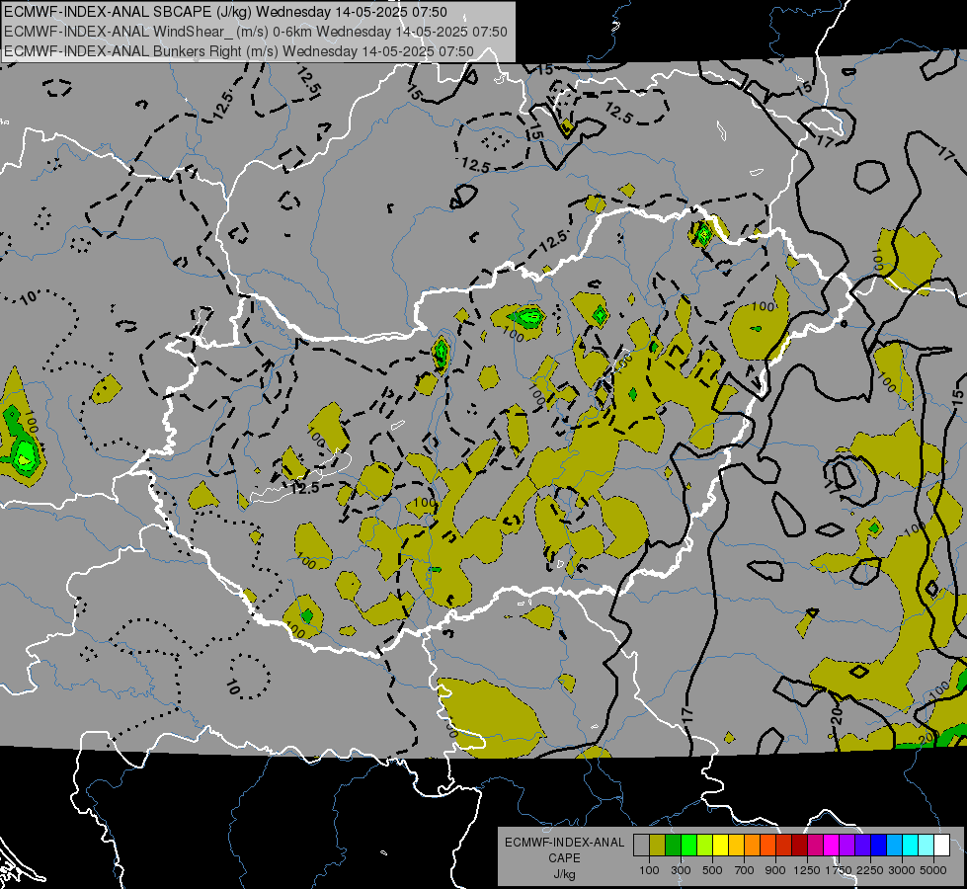Choose the pale cyan swatch before 5000
The height and width of the screenshot is (889, 967).
click(927, 846)
